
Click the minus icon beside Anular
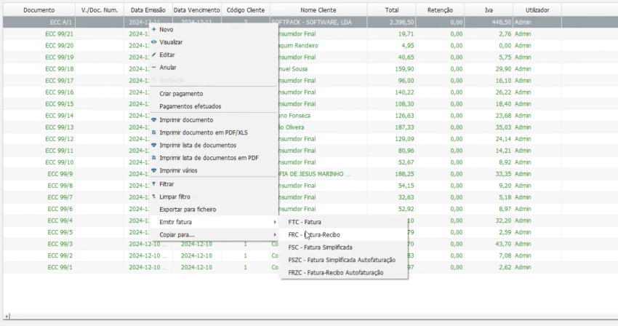pyautogui.click(x=153, y=67)
